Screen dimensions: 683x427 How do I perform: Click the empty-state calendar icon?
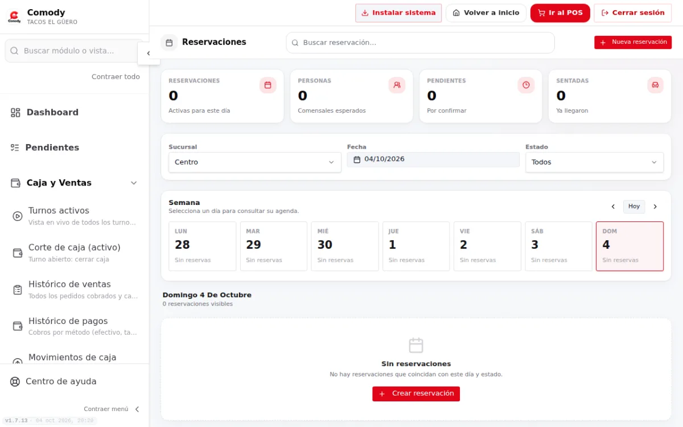pos(416,345)
